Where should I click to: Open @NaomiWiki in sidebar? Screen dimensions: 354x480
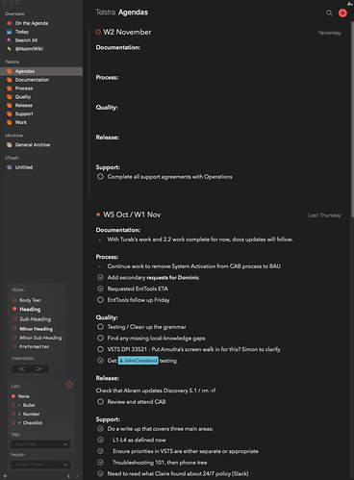(x=29, y=49)
